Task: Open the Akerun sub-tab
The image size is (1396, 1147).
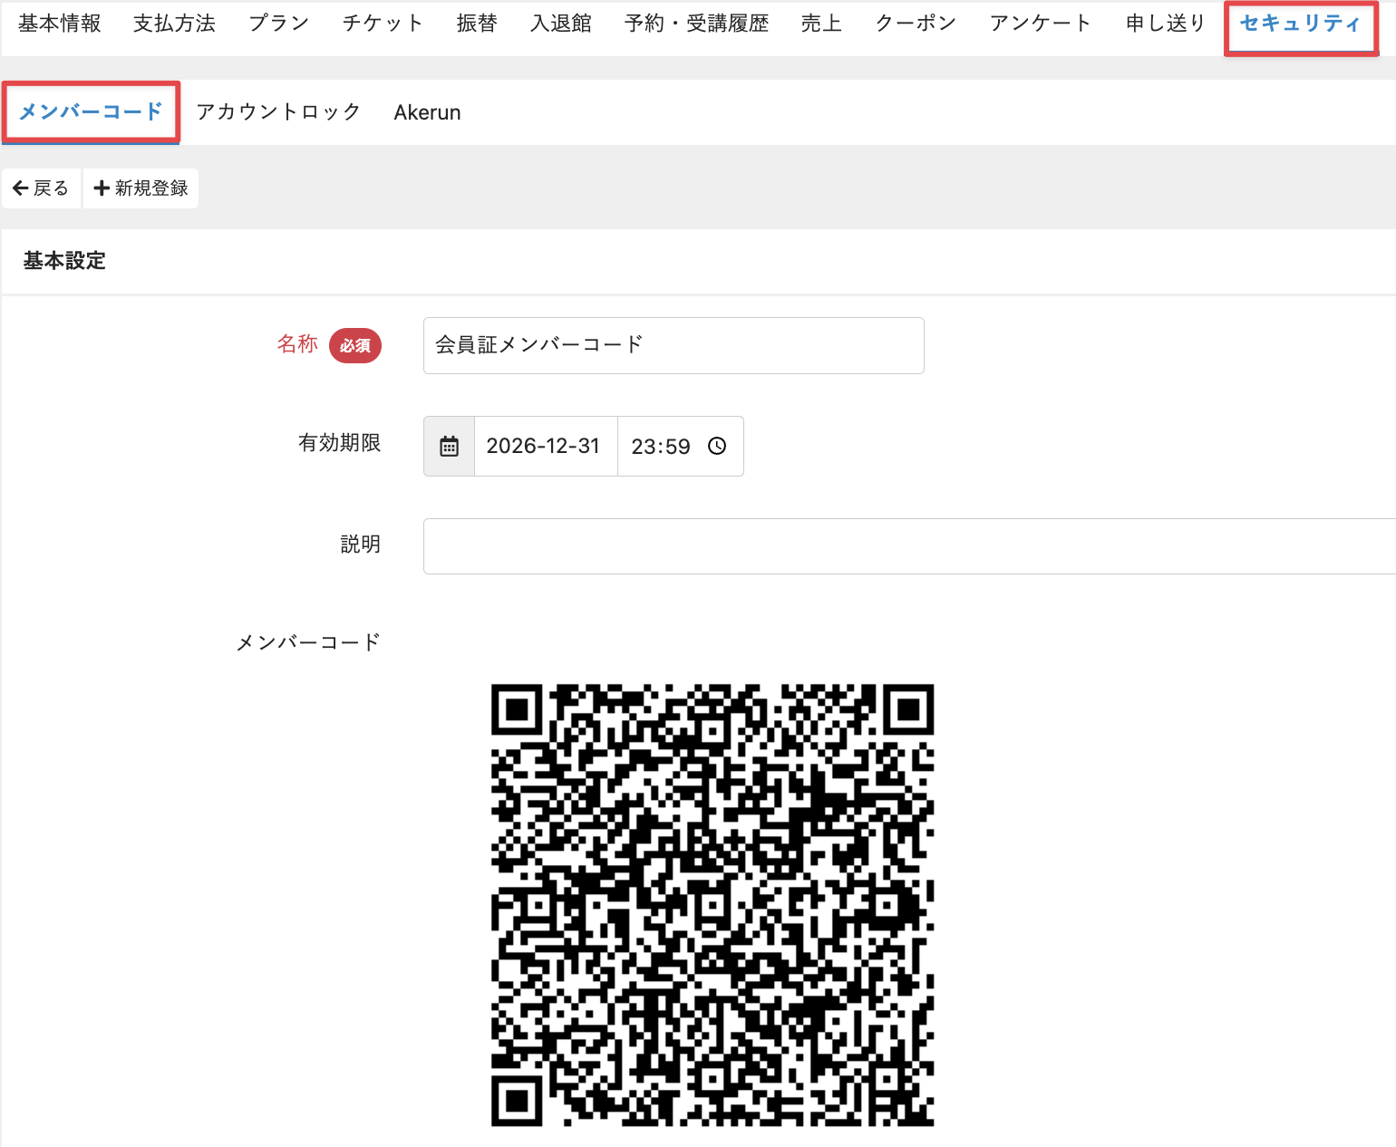Action: tap(427, 112)
